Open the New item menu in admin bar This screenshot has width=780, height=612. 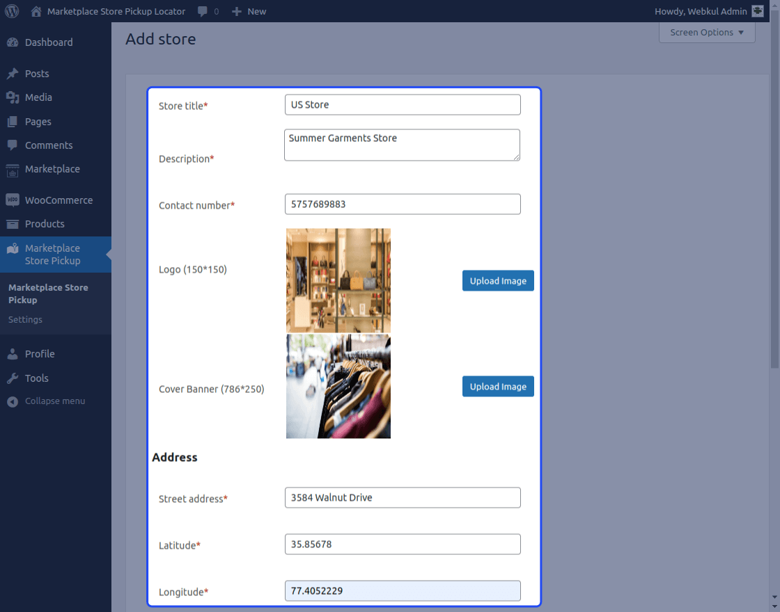point(249,11)
